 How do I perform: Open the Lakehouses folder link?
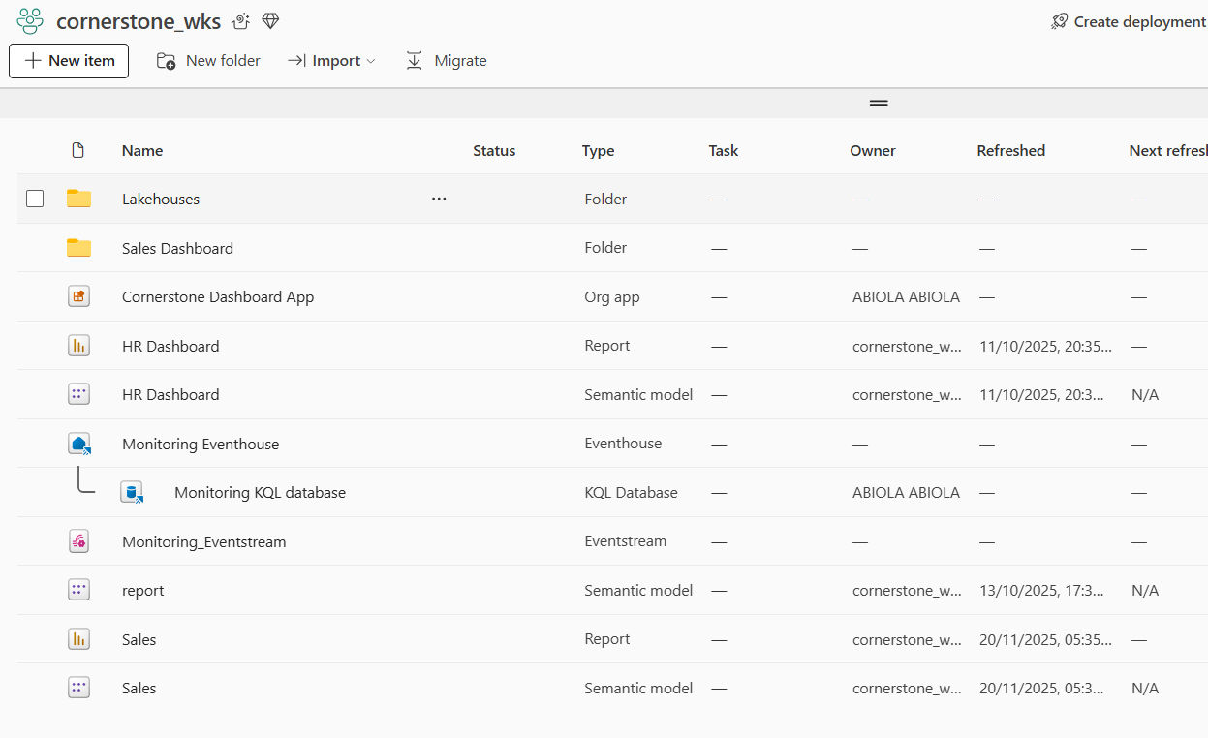161,199
